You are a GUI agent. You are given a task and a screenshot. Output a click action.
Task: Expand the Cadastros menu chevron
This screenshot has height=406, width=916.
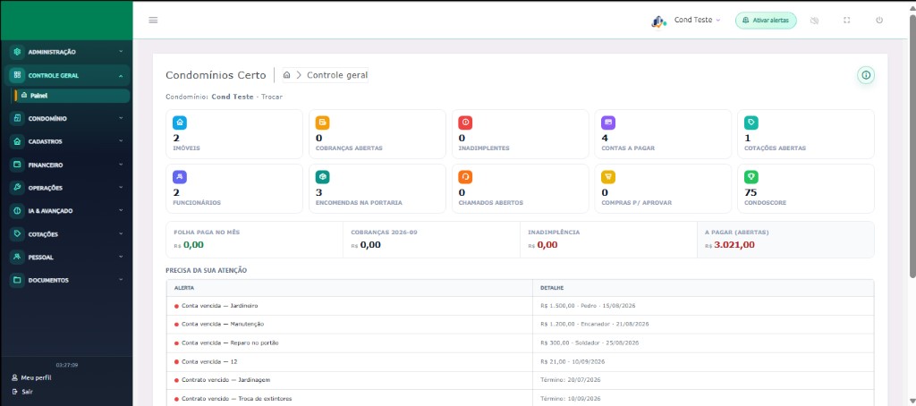point(121,140)
